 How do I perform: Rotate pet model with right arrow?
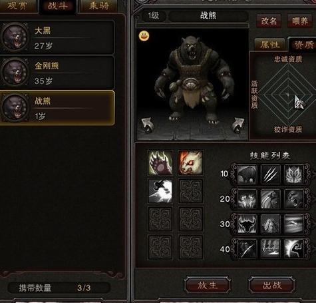[x=237, y=125]
